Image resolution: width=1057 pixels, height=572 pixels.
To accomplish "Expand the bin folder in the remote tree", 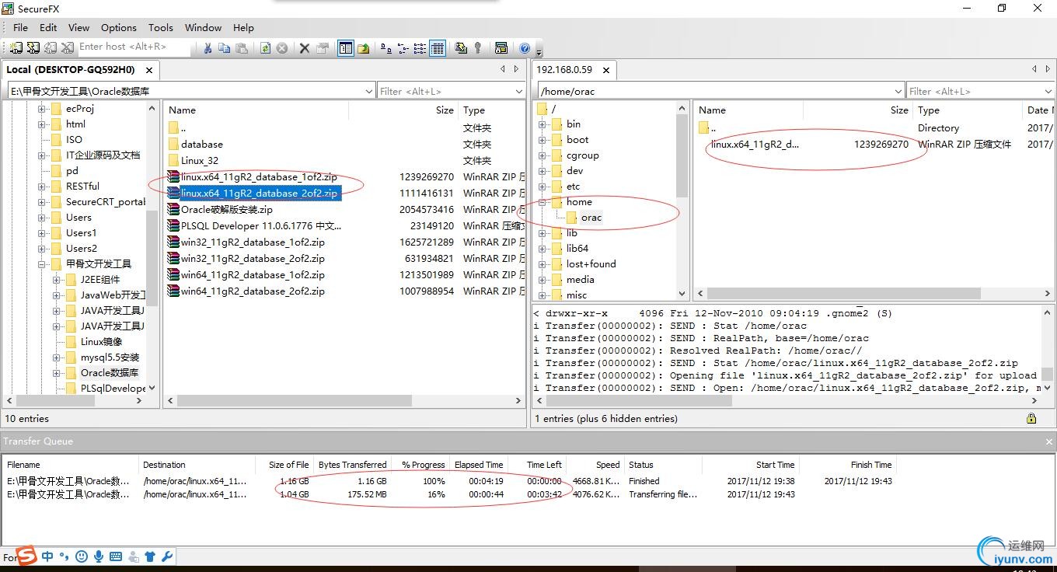I will click(x=542, y=124).
